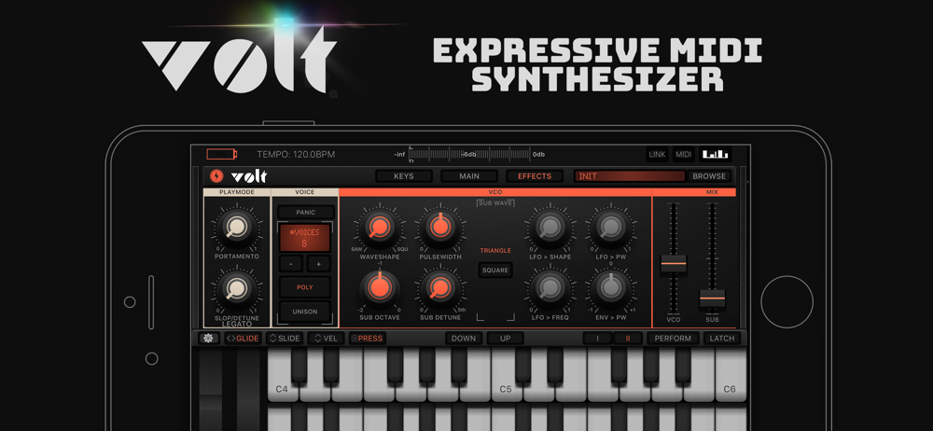The width and height of the screenshot is (933, 431).
Task: Click the LFO > FREQ knob
Action: pyautogui.click(x=550, y=288)
